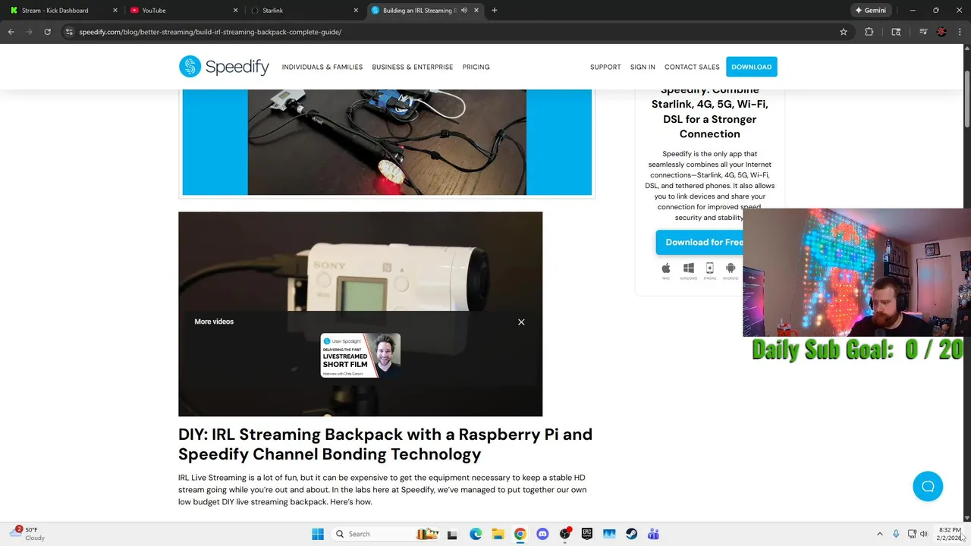Viewport: 971px width, 546px height.
Task: Open Business & Enterprise menu
Action: [x=412, y=67]
